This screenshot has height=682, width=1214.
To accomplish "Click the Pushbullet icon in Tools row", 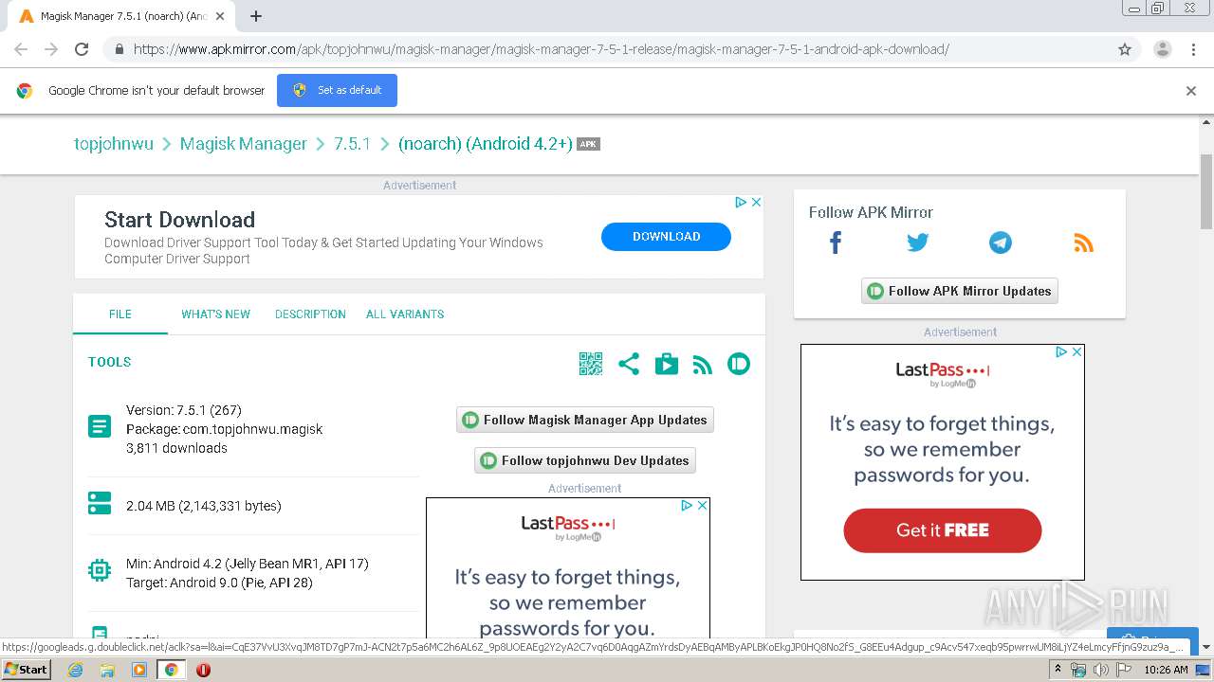I will [x=739, y=364].
